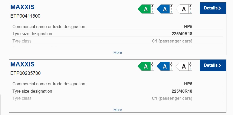Click 225/40R18 tyre size in ETP00235700 card
Image resolution: width=233 pixels, height=115 pixels.
[x=182, y=91]
